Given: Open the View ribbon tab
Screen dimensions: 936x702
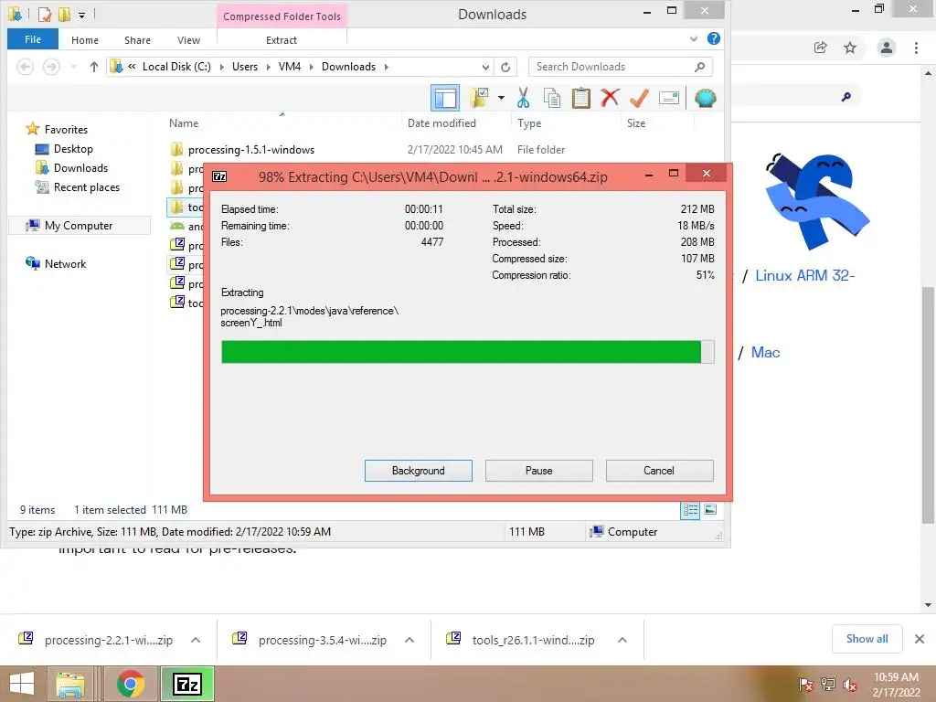Looking at the screenshot, I should tap(188, 40).
